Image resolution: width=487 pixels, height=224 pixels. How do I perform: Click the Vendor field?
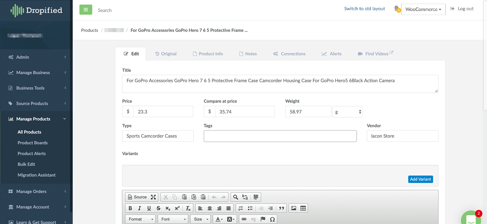pyautogui.click(x=402, y=136)
